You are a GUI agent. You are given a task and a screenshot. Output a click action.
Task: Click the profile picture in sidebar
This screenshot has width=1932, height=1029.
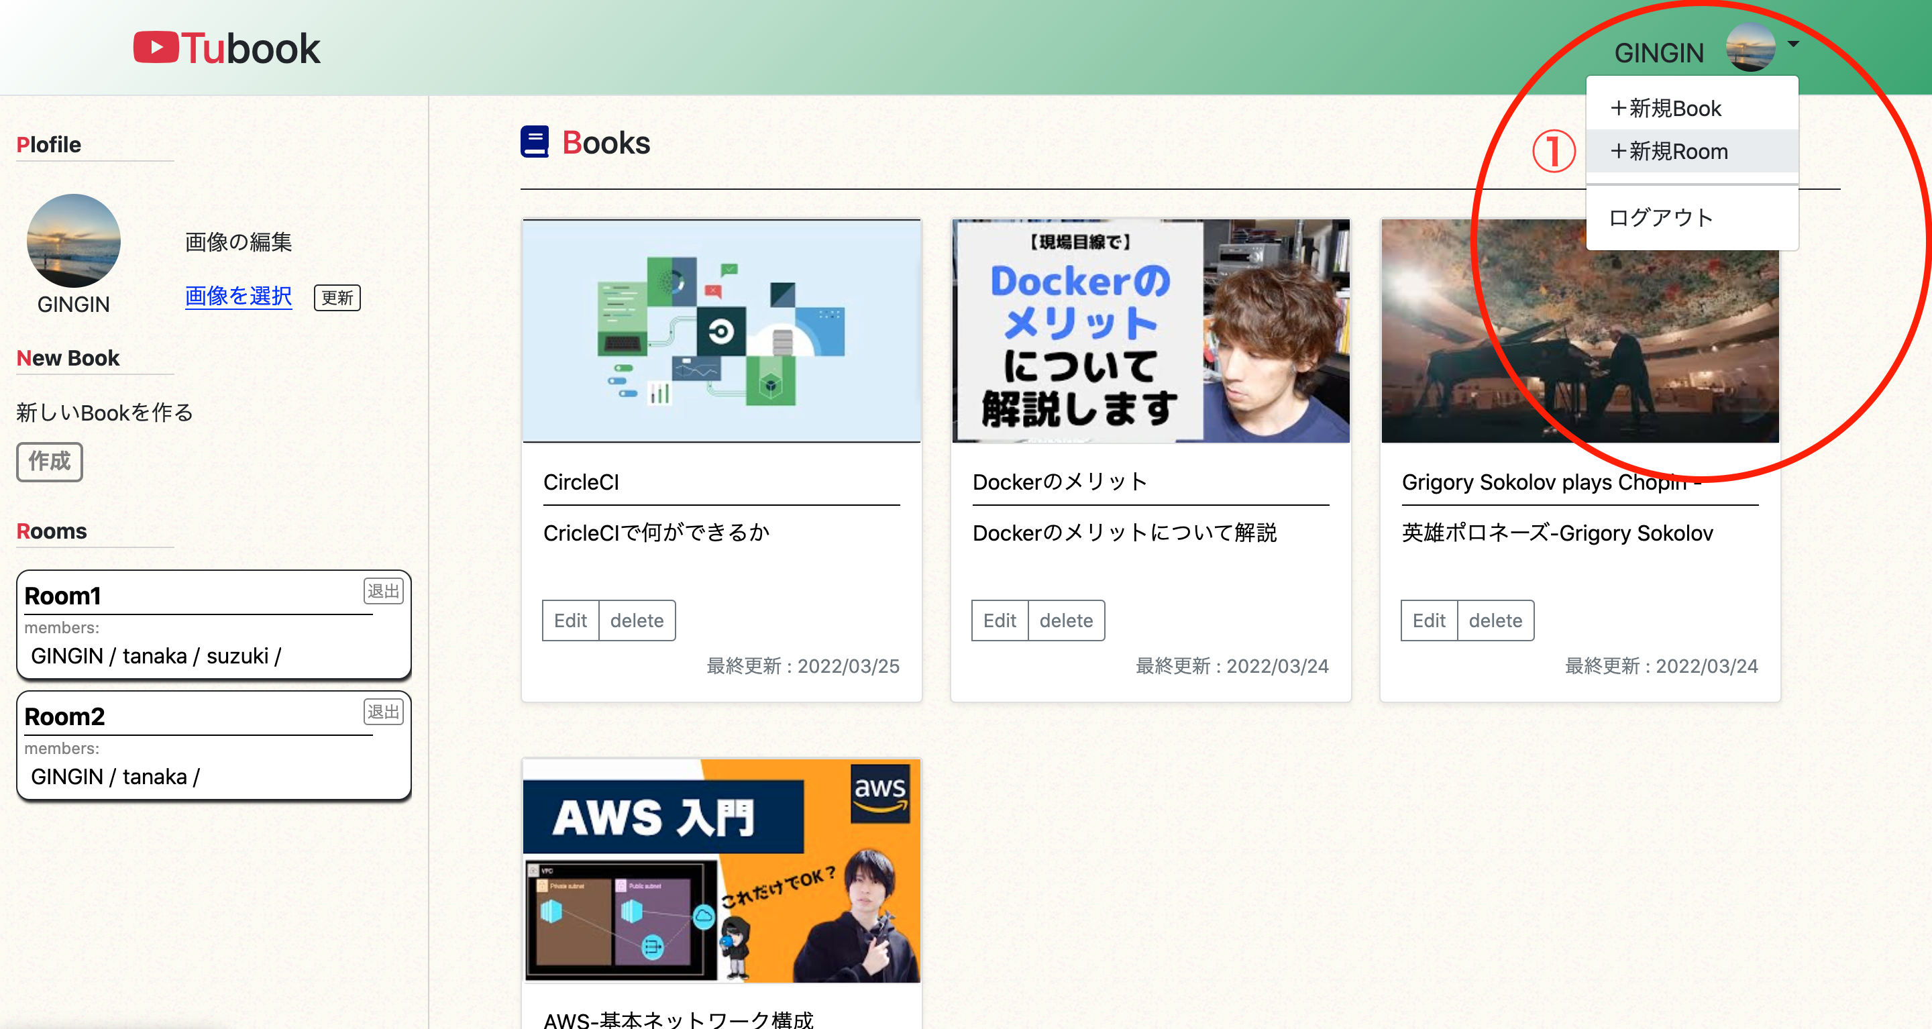tap(74, 241)
